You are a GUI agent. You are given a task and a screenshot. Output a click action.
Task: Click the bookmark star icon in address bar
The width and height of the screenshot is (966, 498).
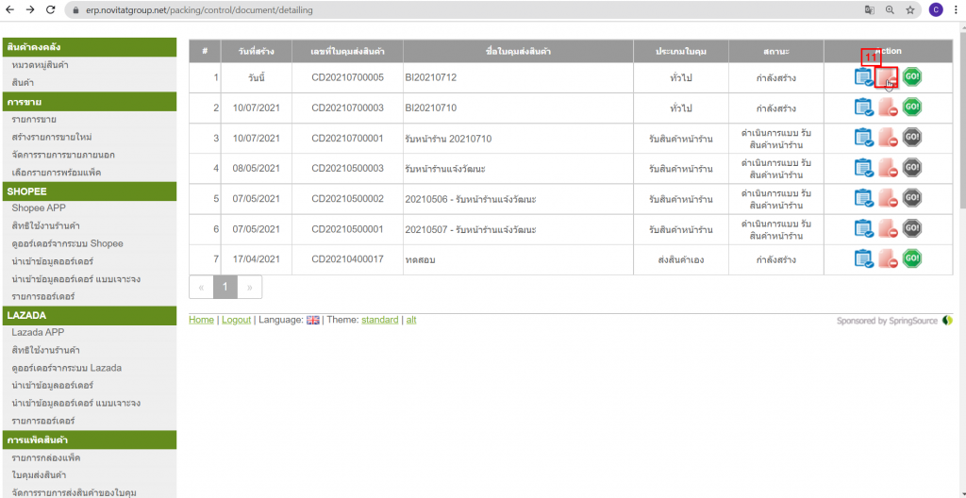coord(910,9)
